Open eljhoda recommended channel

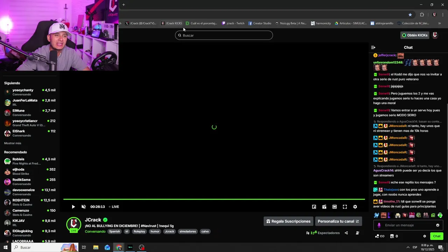coord(30,171)
